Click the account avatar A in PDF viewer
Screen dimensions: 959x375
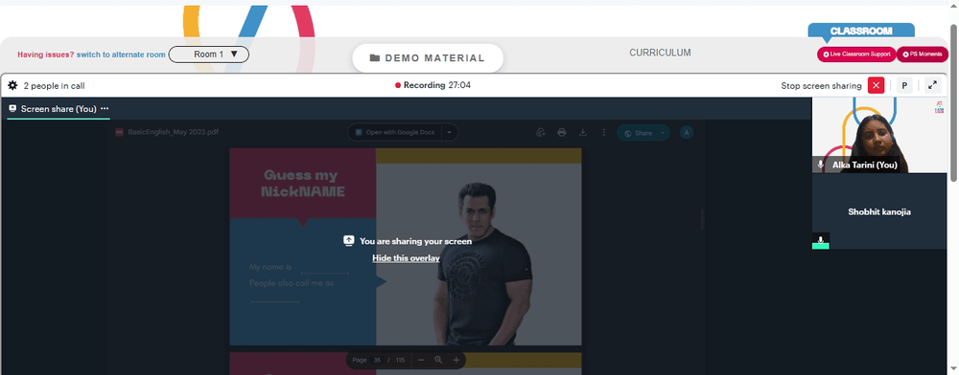pyautogui.click(x=687, y=132)
